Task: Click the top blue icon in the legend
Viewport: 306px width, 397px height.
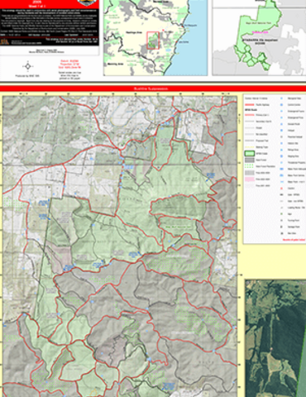Action: point(281,98)
